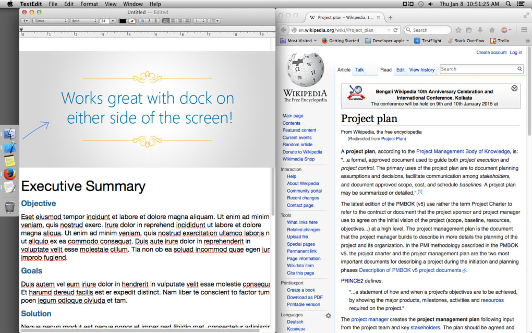Open Stickies notes from the dock
This screenshot has width=532, height=333.
[x=9, y=161]
